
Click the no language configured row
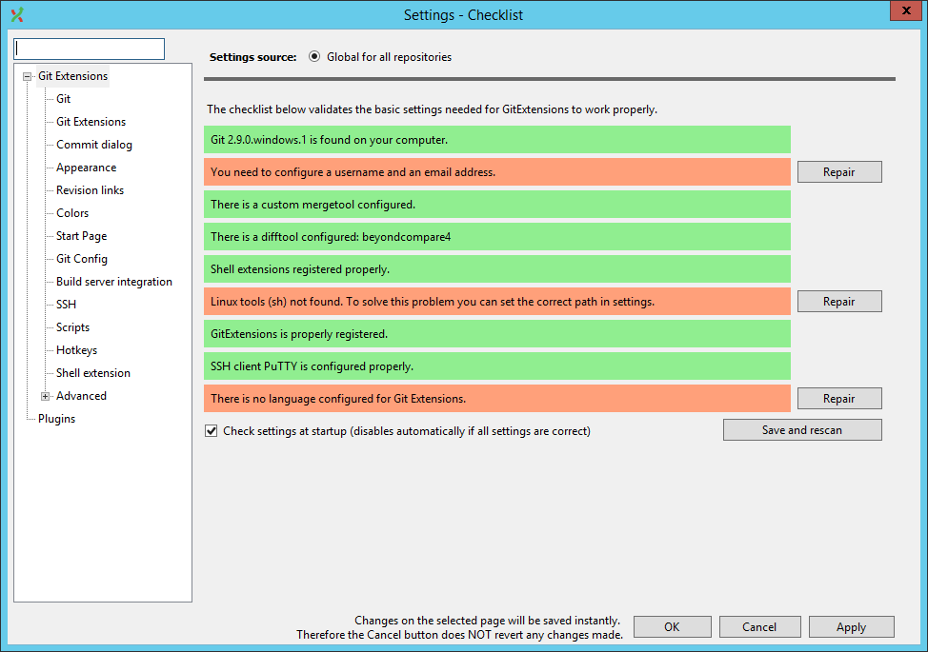pyautogui.click(x=497, y=399)
